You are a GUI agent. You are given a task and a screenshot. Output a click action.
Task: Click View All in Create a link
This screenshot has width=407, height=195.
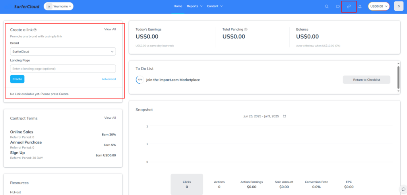pos(110,29)
